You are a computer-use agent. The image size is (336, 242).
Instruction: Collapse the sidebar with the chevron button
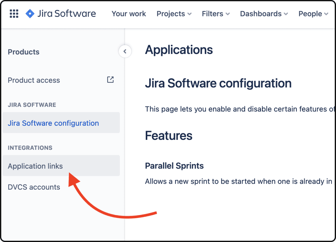[x=125, y=51]
